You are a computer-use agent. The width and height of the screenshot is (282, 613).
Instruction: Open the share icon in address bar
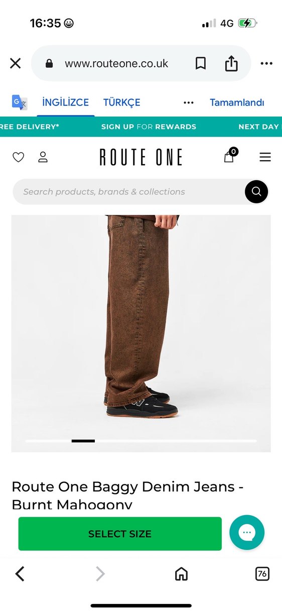(x=231, y=63)
